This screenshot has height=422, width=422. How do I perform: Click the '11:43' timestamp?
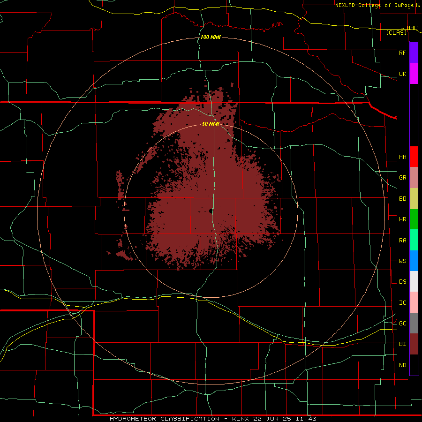point(306,419)
